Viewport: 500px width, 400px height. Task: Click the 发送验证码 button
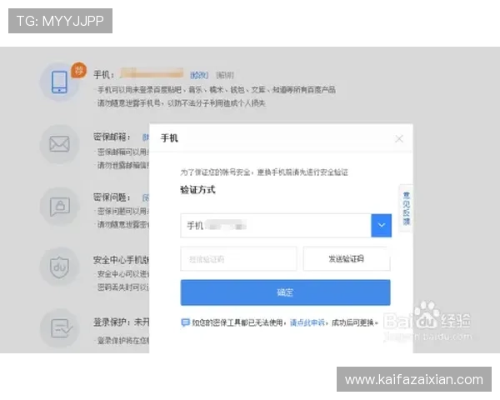pyautogui.click(x=347, y=259)
